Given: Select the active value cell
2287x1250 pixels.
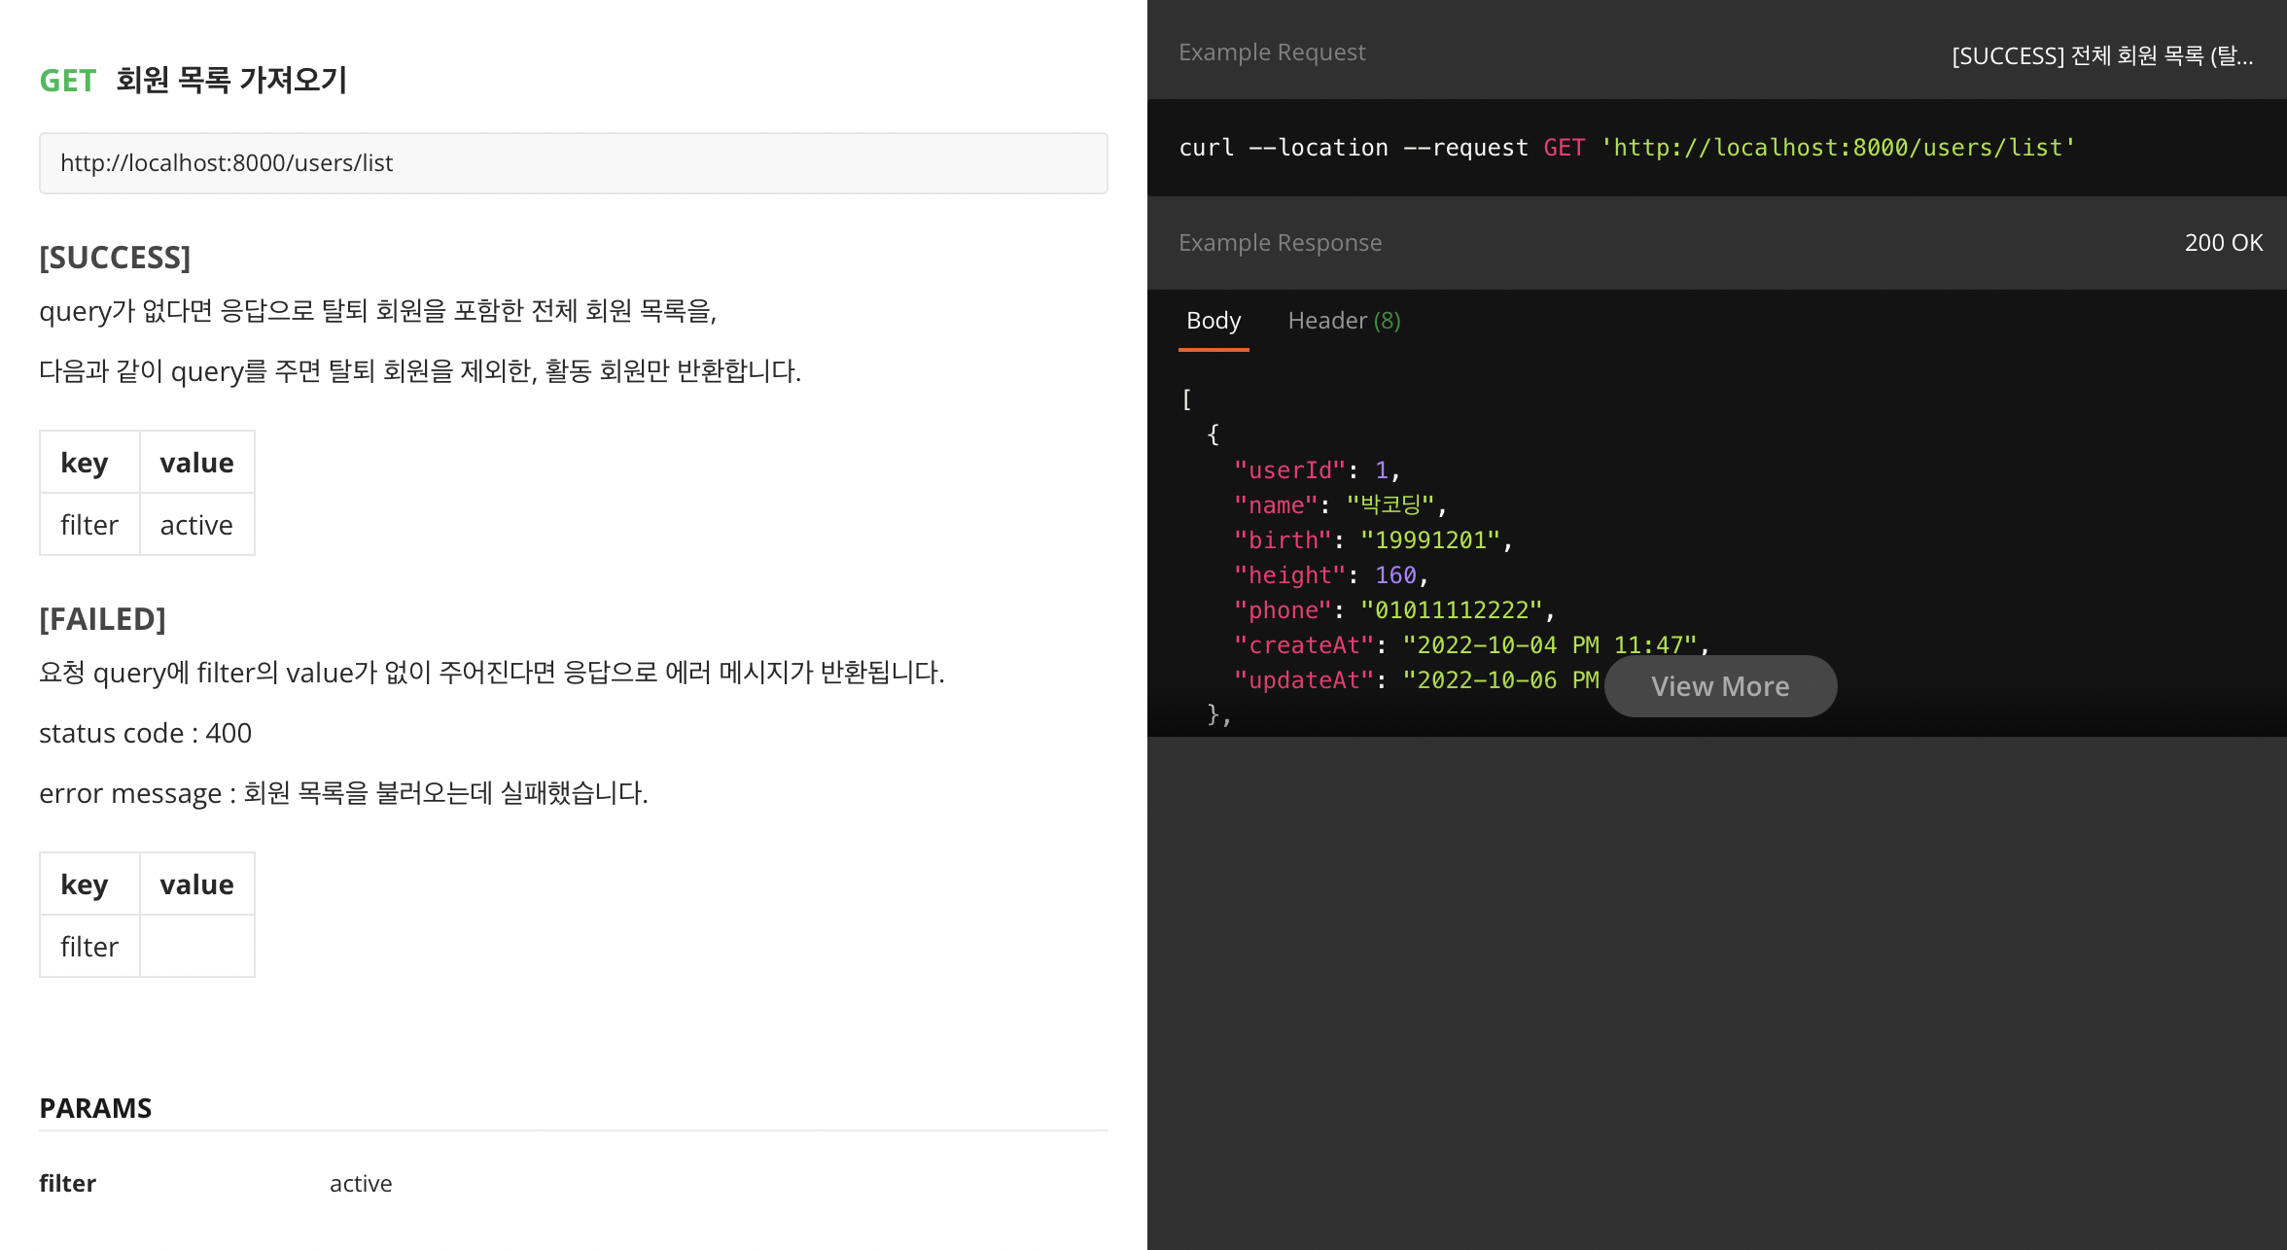Looking at the screenshot, I should point(196,524).
